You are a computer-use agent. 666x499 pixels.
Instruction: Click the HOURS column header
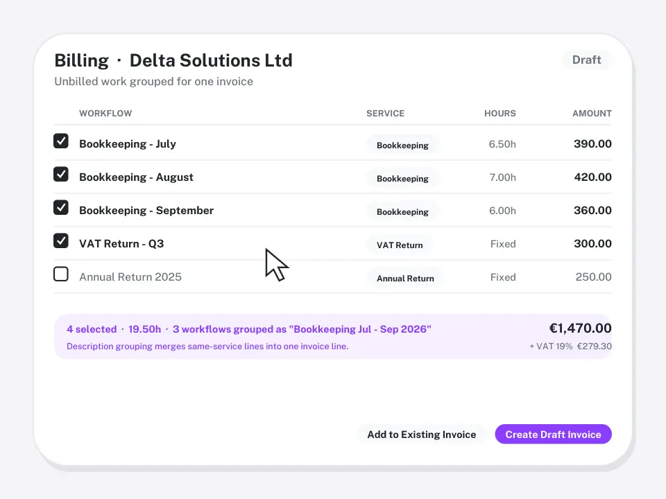pos(500,113)
